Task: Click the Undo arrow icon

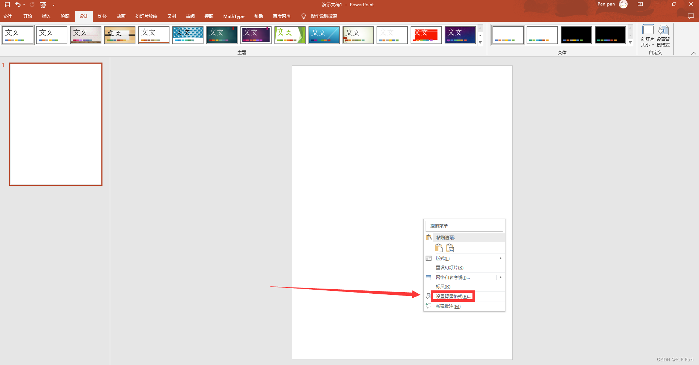Action: [18, 5]
